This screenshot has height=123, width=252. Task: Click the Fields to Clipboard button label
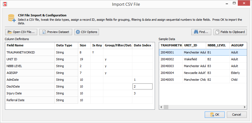[x=233, y=32]
